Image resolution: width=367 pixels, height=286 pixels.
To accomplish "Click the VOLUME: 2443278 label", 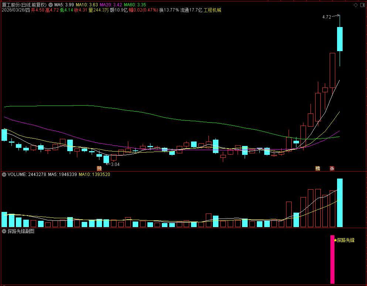I will point(27,174).
